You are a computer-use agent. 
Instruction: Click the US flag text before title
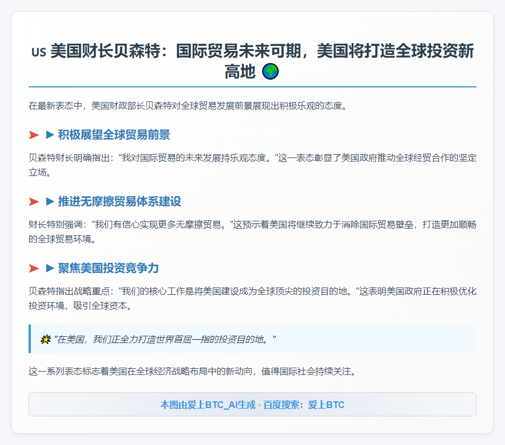coord(39,52)
